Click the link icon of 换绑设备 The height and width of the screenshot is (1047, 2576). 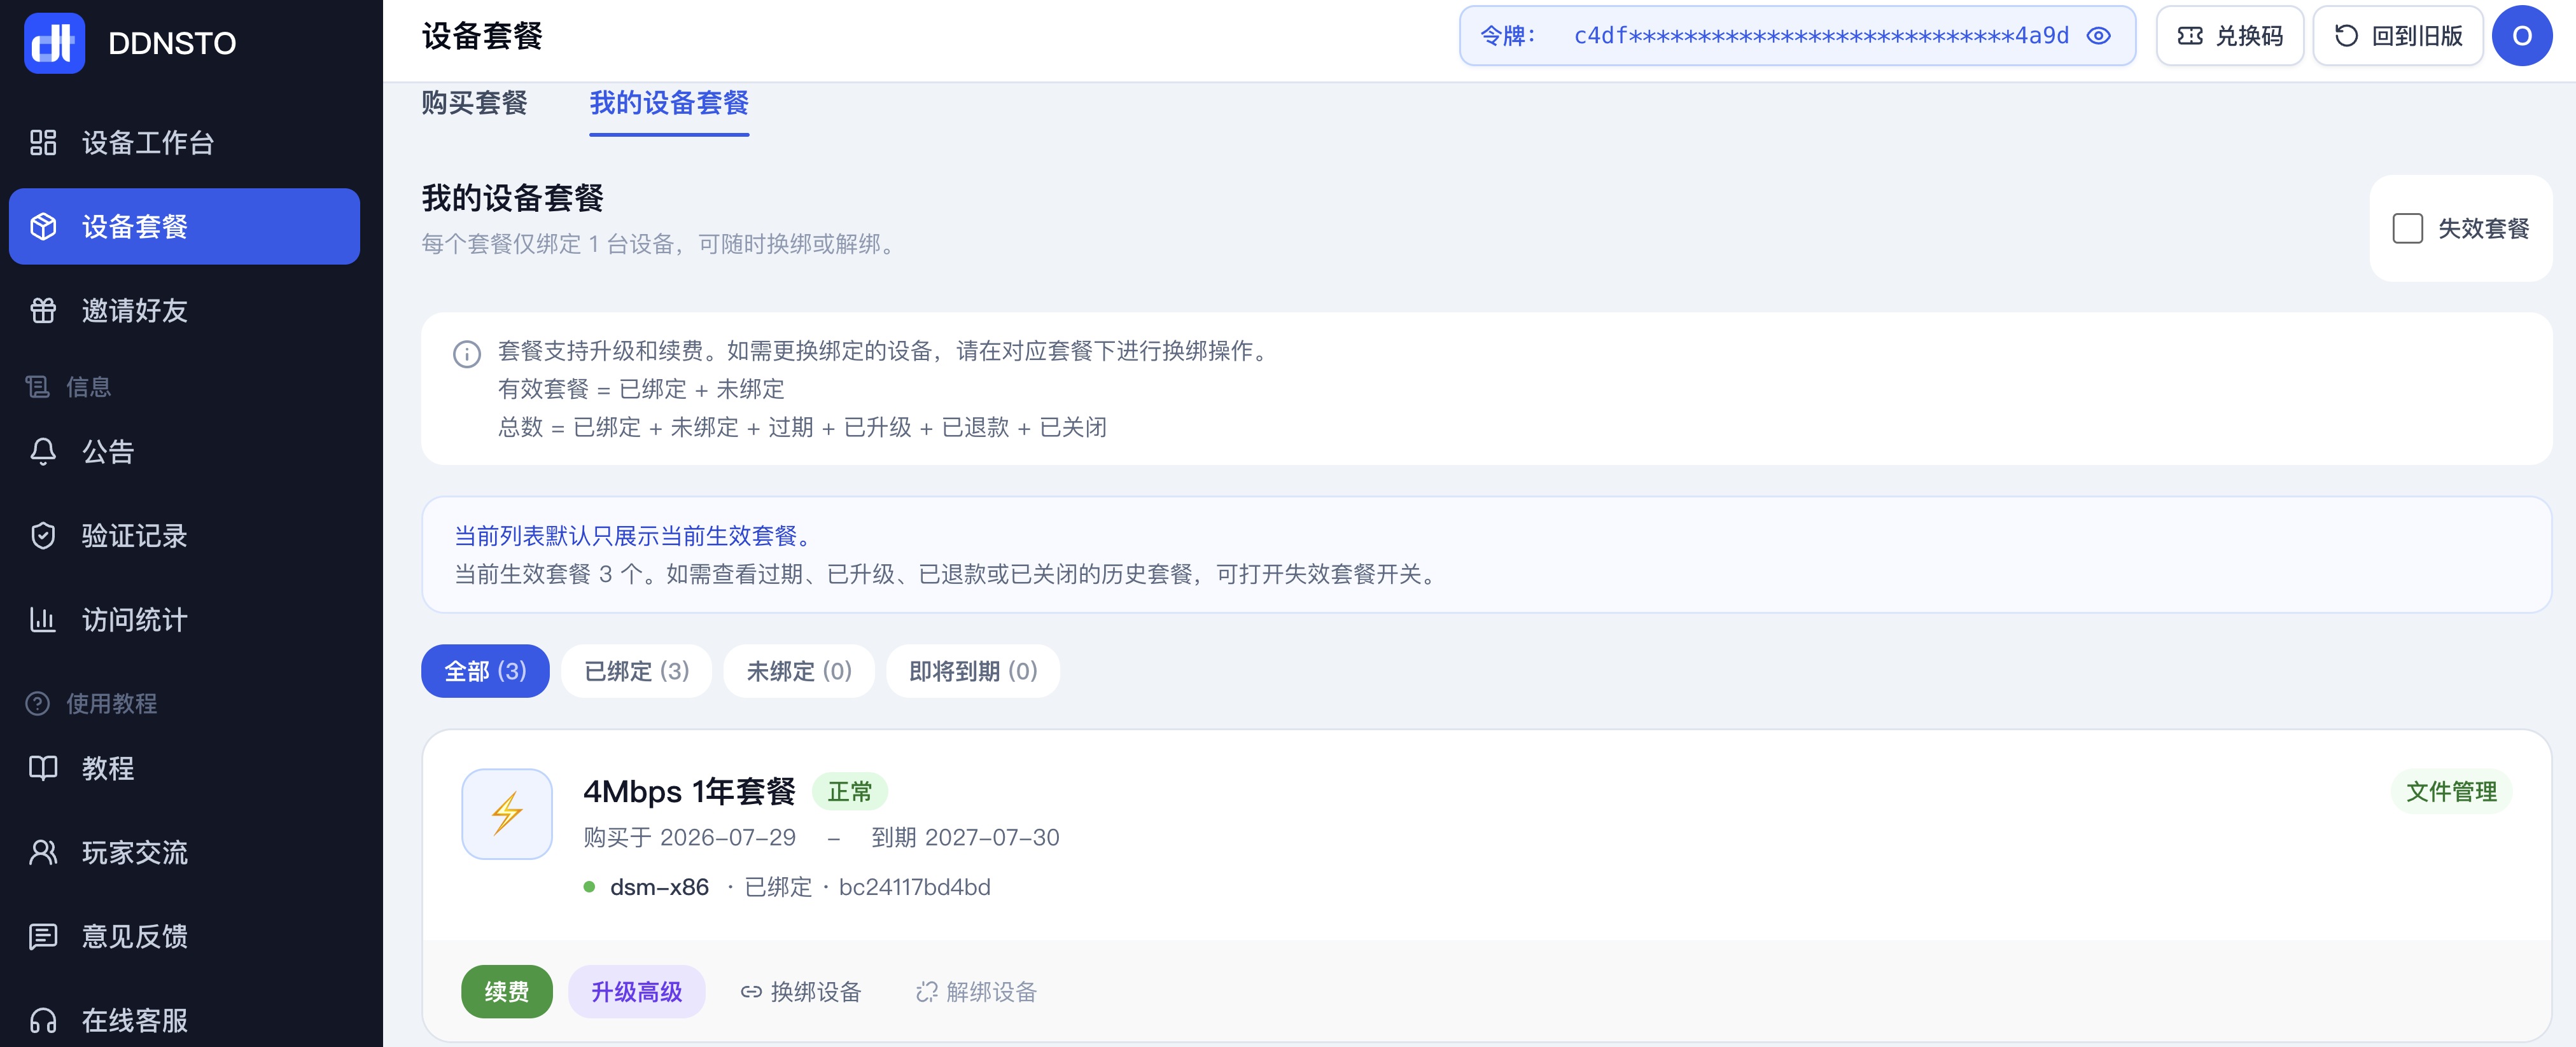pyautogui.click(x=751, y=992)
